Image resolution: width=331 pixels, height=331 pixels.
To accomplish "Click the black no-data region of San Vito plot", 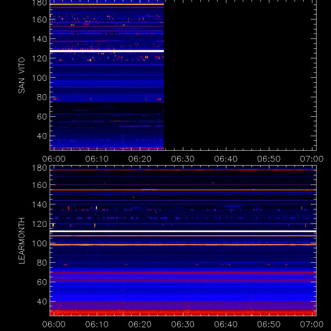I will (240, 75).
